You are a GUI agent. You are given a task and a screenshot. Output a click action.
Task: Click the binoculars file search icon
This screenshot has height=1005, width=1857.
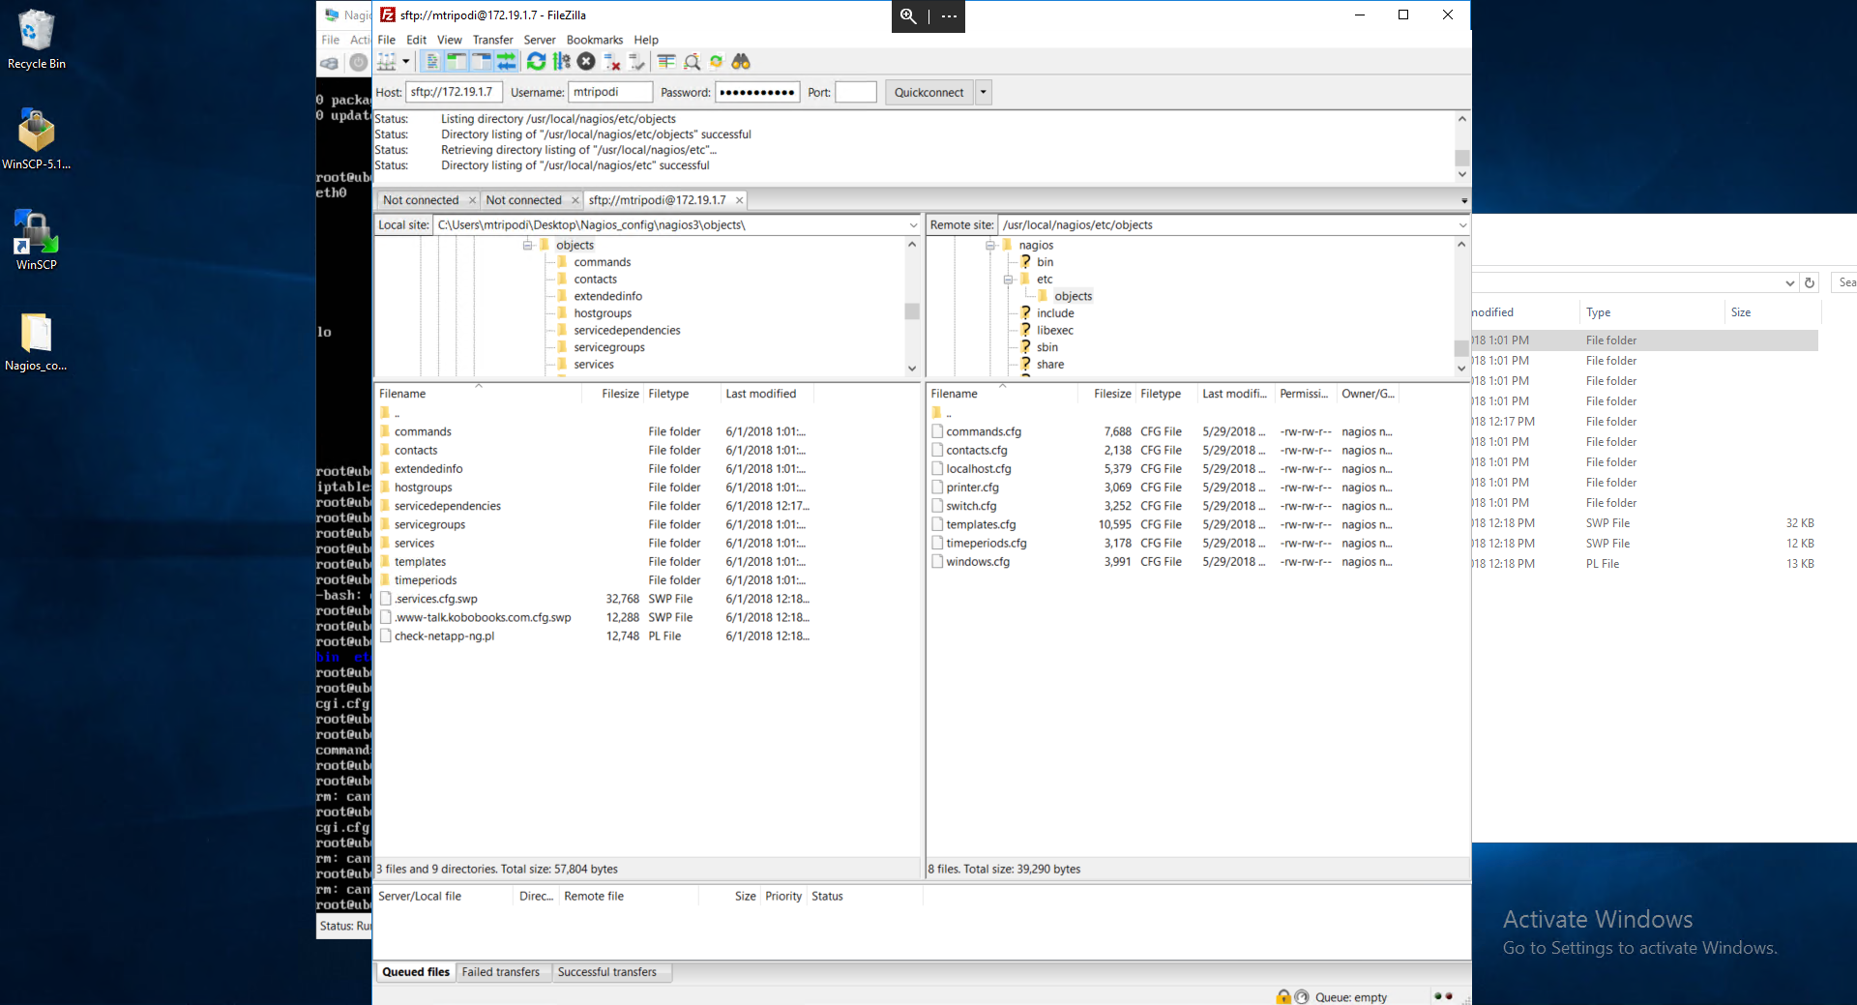pos(741,62)
